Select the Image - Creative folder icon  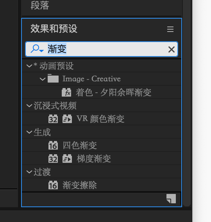53,78
